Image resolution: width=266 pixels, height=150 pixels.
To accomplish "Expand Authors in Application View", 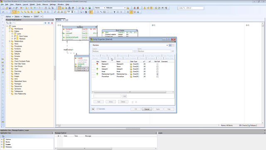I will click(2, 140).
